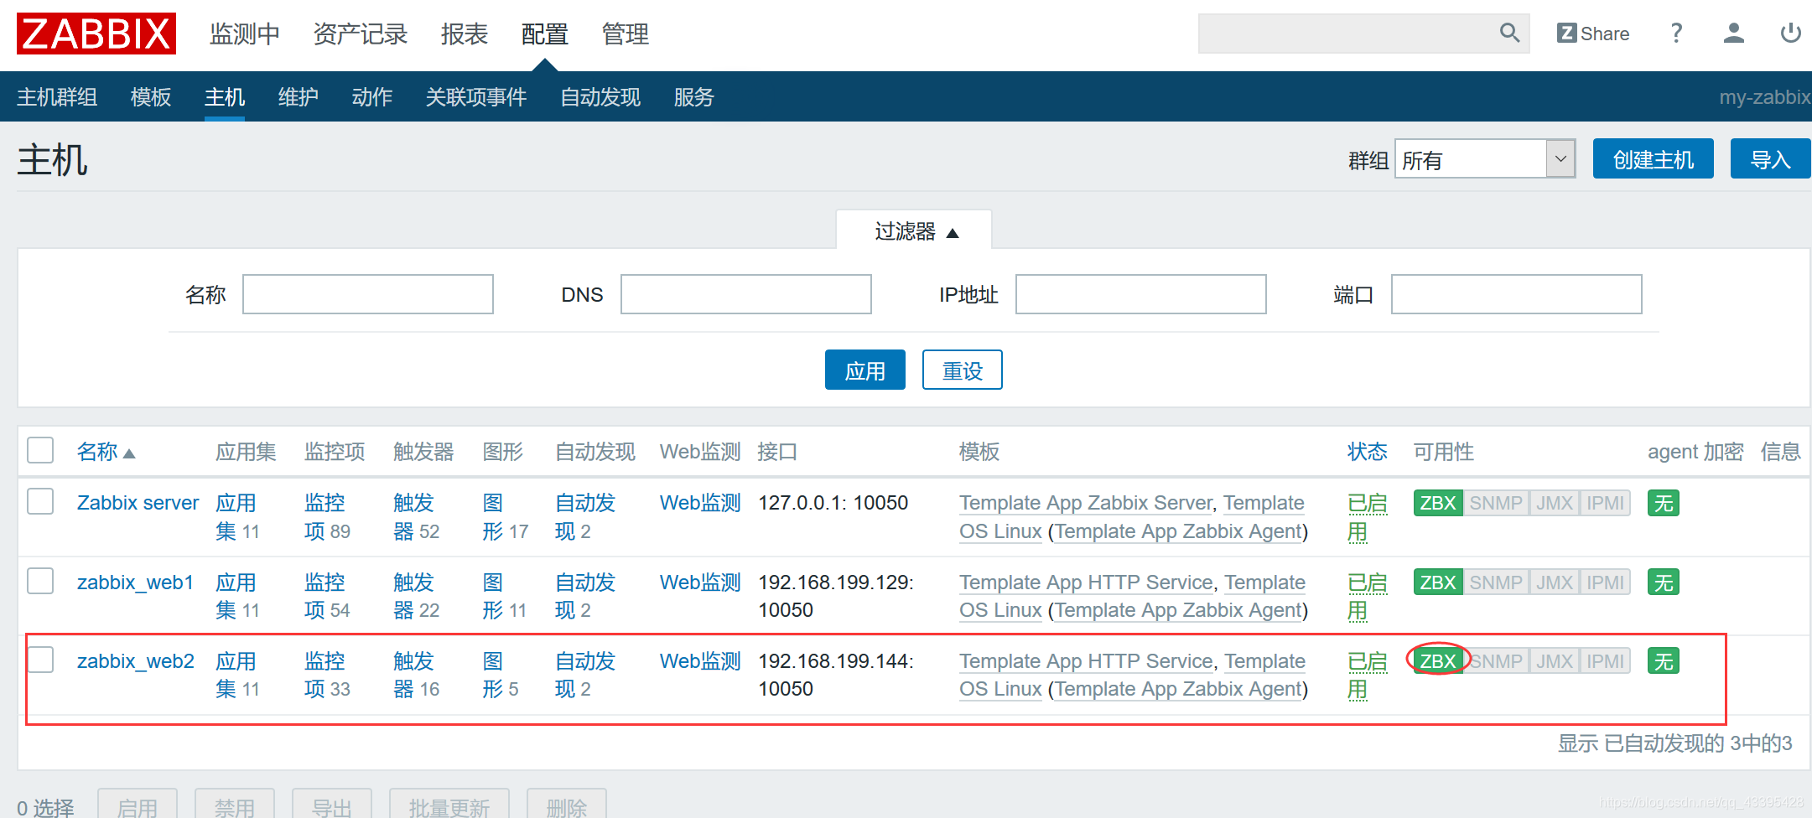Open the Zabbix server host link
This screenshot has width=1812, height=818.
click(x=138, y=503)
